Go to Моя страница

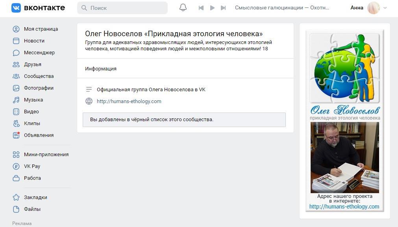click(41, 29)
